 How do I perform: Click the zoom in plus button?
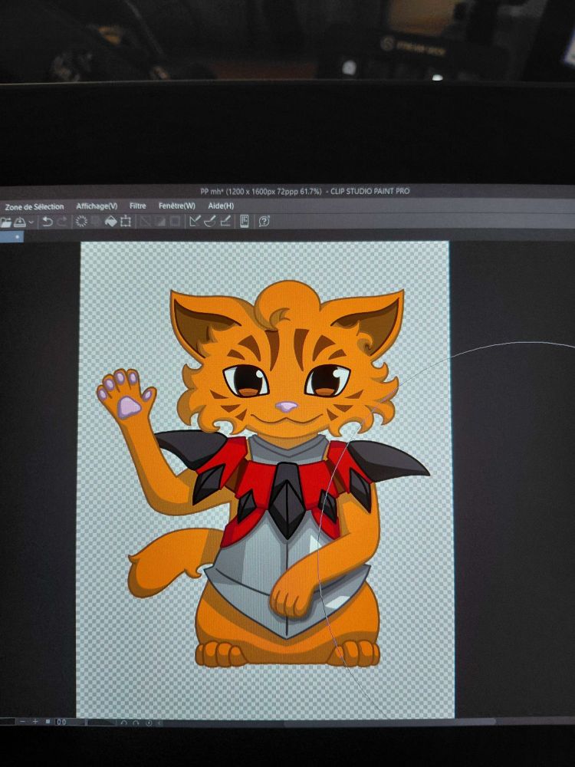[34, 722]
